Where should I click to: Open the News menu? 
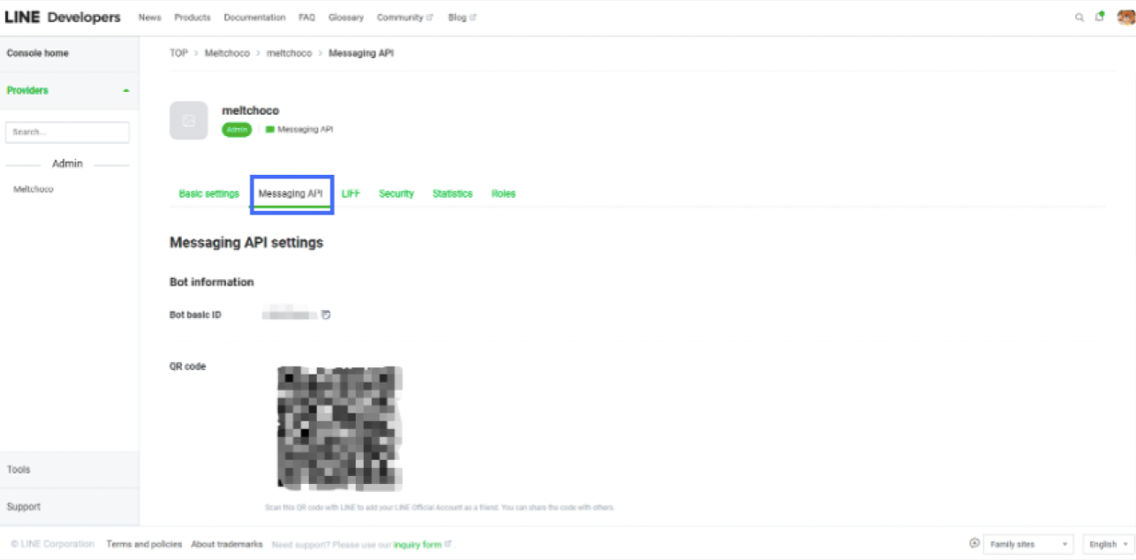coord(150,18)
